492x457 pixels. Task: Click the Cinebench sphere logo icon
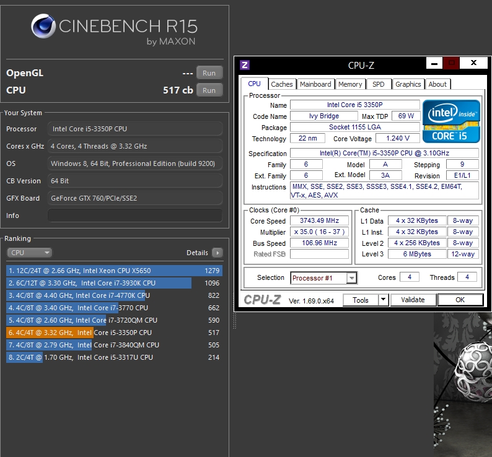43,27
